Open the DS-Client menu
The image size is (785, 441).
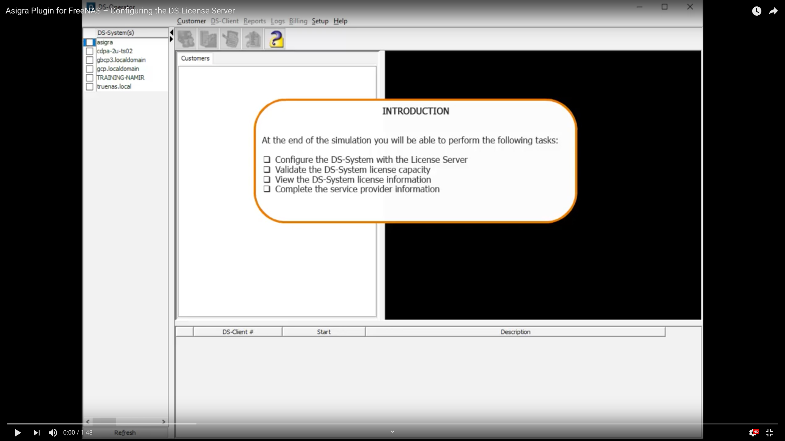coord(224,21)
